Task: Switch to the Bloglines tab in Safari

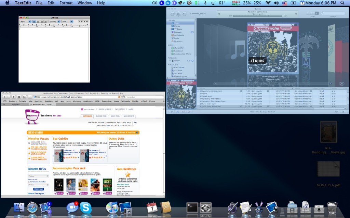Action: pos(16,104)
